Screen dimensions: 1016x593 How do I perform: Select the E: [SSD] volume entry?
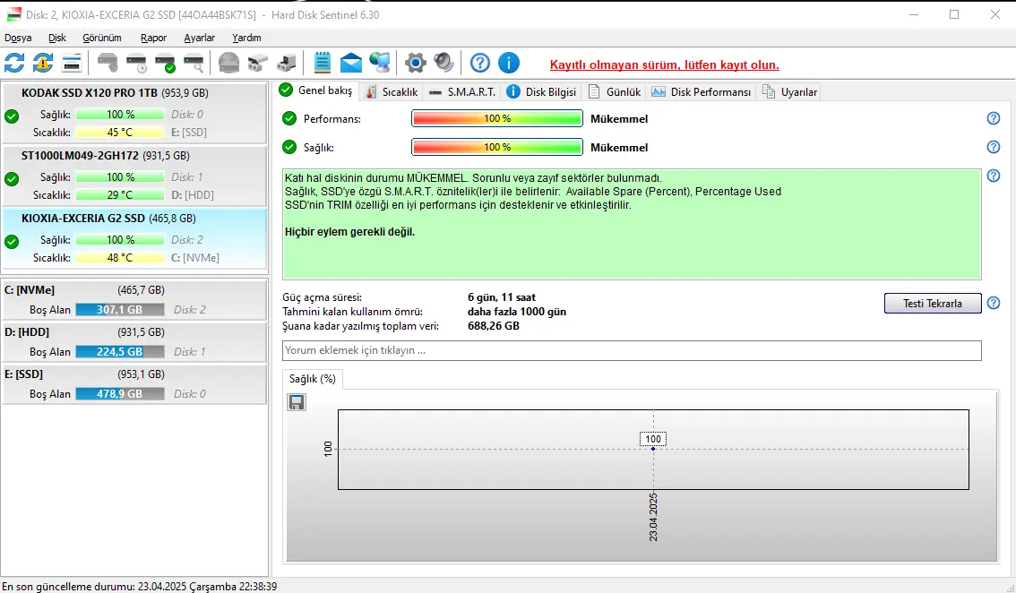click(x=134, y=384)
